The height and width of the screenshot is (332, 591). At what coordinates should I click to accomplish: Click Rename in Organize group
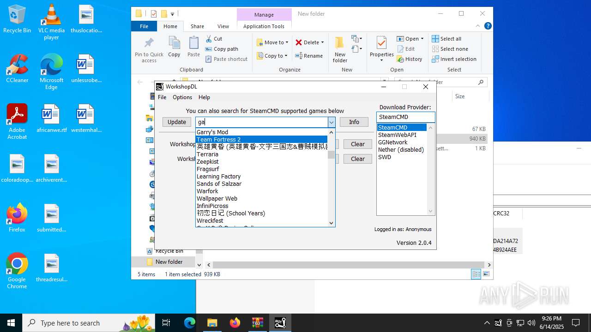pos(309,56)
